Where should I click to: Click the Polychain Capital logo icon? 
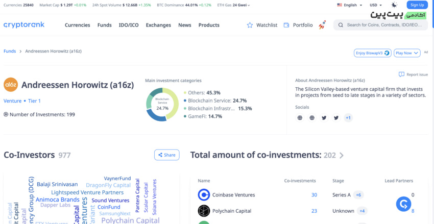204,211
